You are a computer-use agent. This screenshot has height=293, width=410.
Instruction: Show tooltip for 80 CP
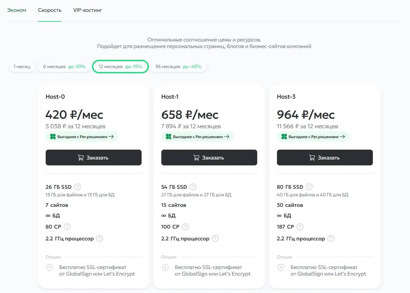67,227
